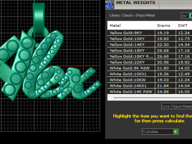This screenshot has width=192, height=144.
Task: Click the 19.19 grams value
Action: (x=163, y=33)
